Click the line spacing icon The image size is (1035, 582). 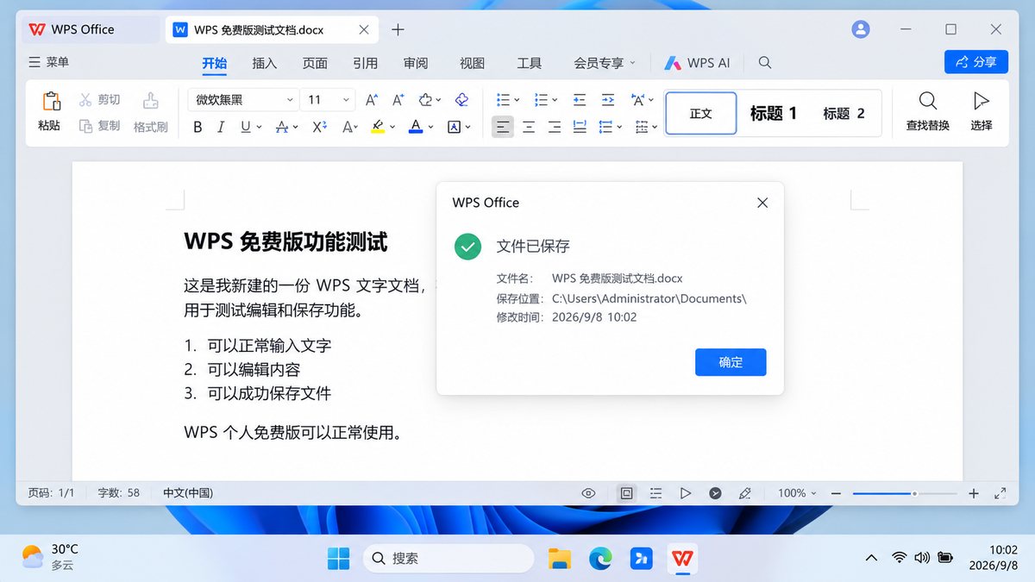(605, 127)
